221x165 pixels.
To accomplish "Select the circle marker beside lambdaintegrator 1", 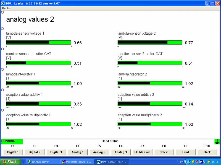I will tap(2, 69).
